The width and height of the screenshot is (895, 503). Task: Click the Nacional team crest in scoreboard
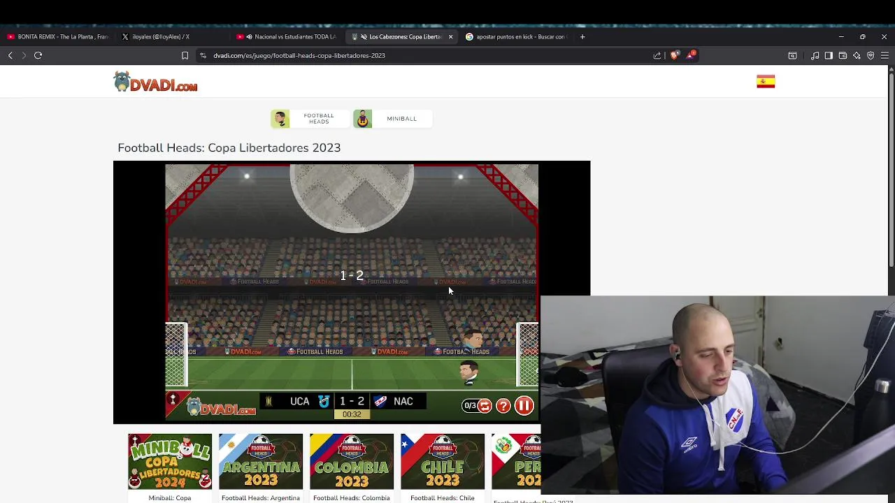click(380, 401)
